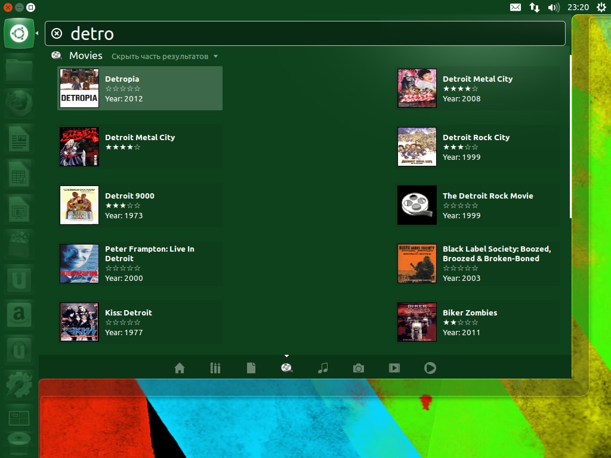Open LibreOffice Impress from the launcher

tap(19, 209)
